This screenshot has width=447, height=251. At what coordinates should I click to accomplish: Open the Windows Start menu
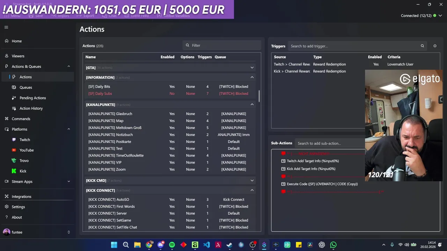coord(114,245)
